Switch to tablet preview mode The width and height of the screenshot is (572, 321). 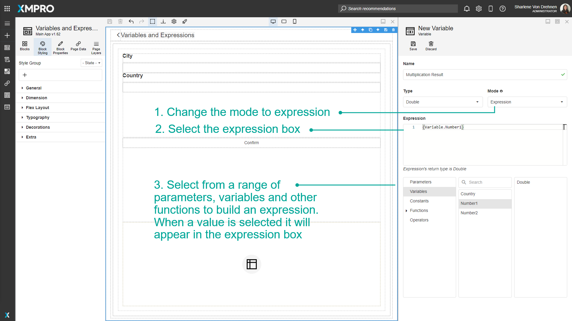tap(284, 21)
